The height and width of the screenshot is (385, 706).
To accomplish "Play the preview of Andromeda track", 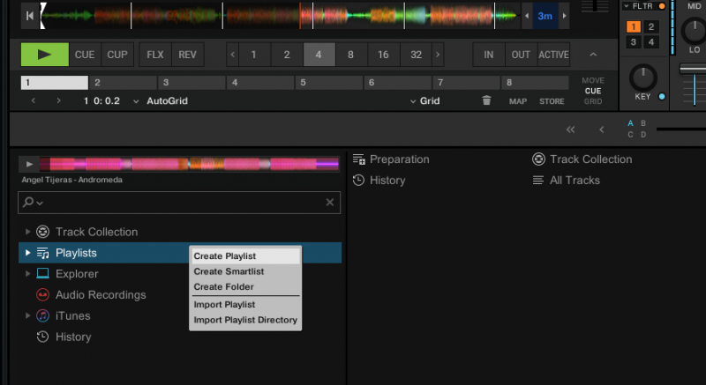I will pyautogui.click(x=29, y=164).
